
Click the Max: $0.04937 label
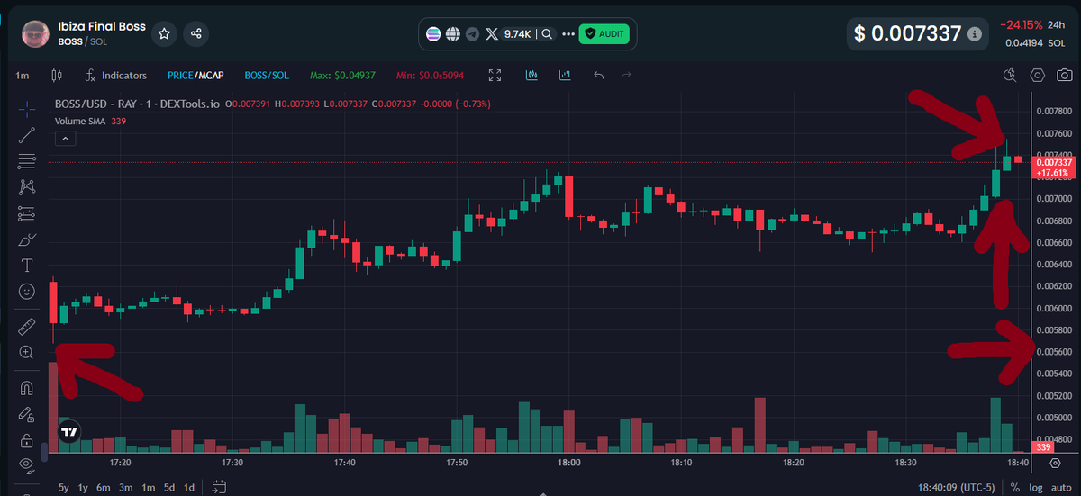coord(343,76)
